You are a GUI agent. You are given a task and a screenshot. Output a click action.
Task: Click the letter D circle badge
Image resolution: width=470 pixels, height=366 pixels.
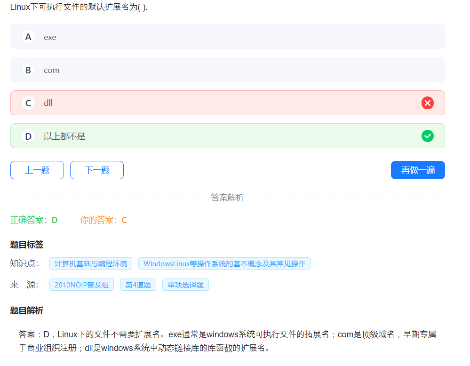(28, 136)
